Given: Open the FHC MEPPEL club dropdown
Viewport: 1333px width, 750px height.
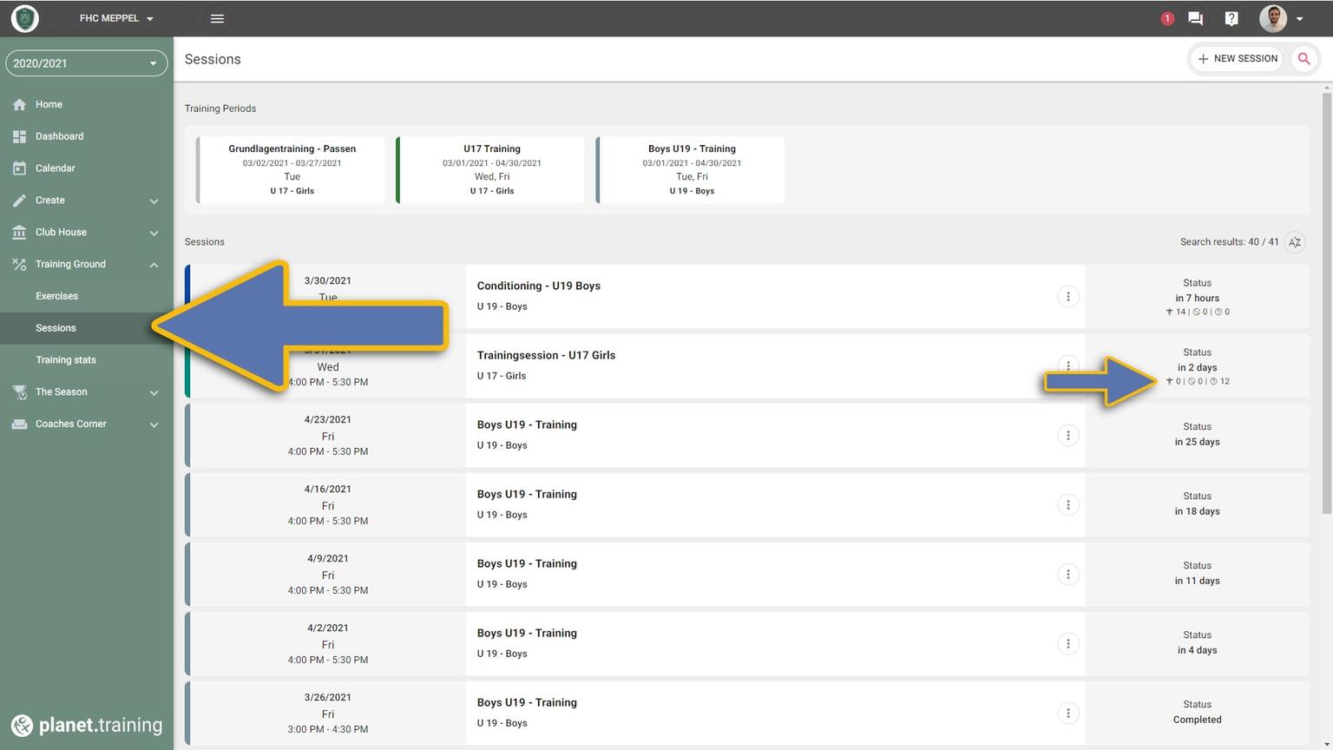Looking at the screenshot, I should 116,18.
